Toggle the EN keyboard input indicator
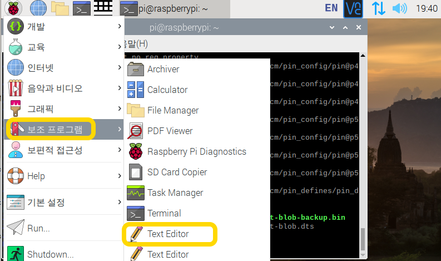Viewport: 441px width, 261px height. [x=331, y=8]
